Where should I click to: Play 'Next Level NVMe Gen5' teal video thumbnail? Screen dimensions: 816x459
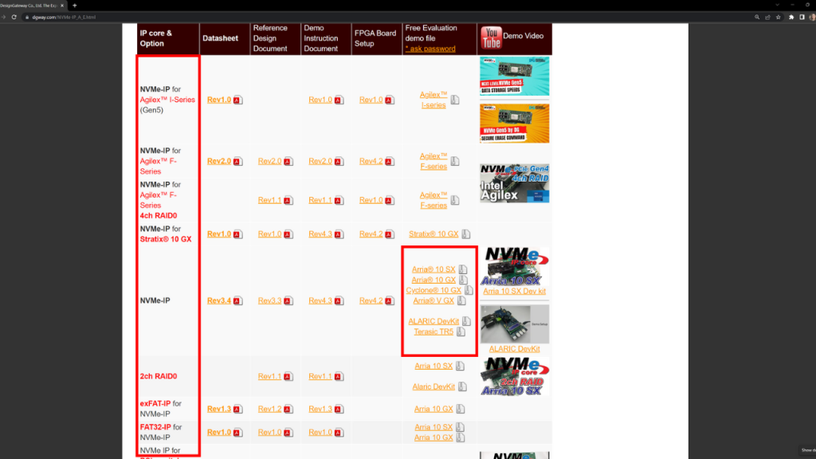514,76
